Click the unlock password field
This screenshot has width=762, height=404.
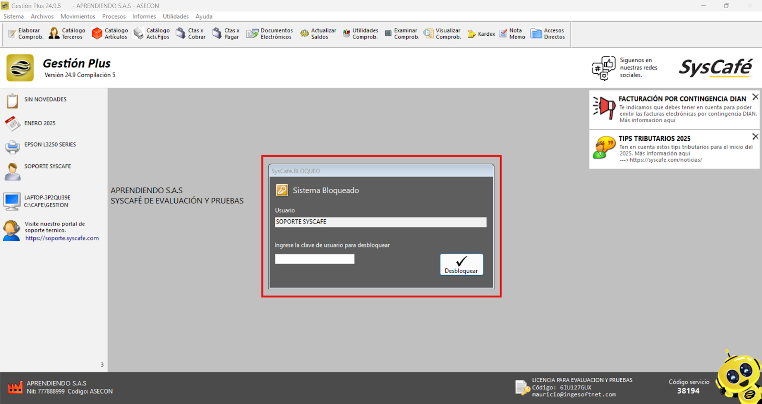[x=314, y=259]
